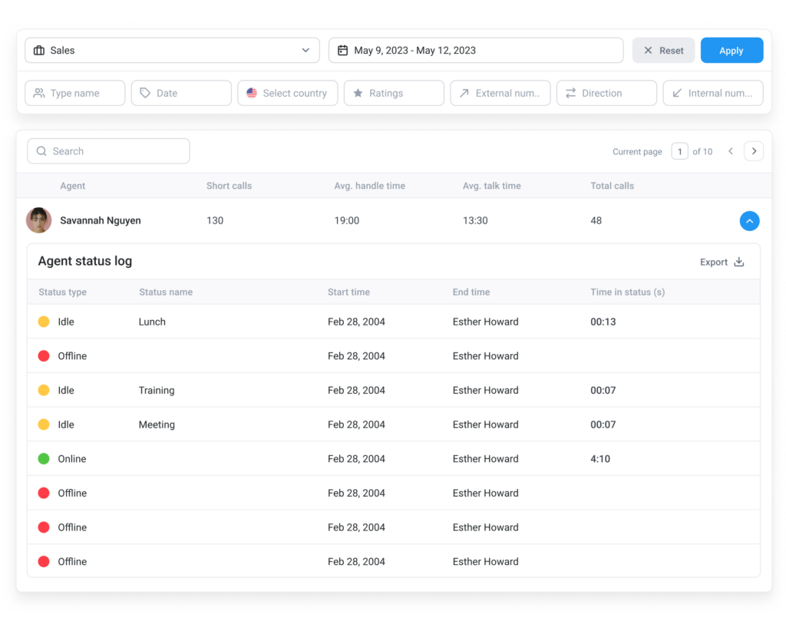Open the Internal number filter
This screenshot has width=786, height=621.
pyautogui.click(x=712, y=93)
